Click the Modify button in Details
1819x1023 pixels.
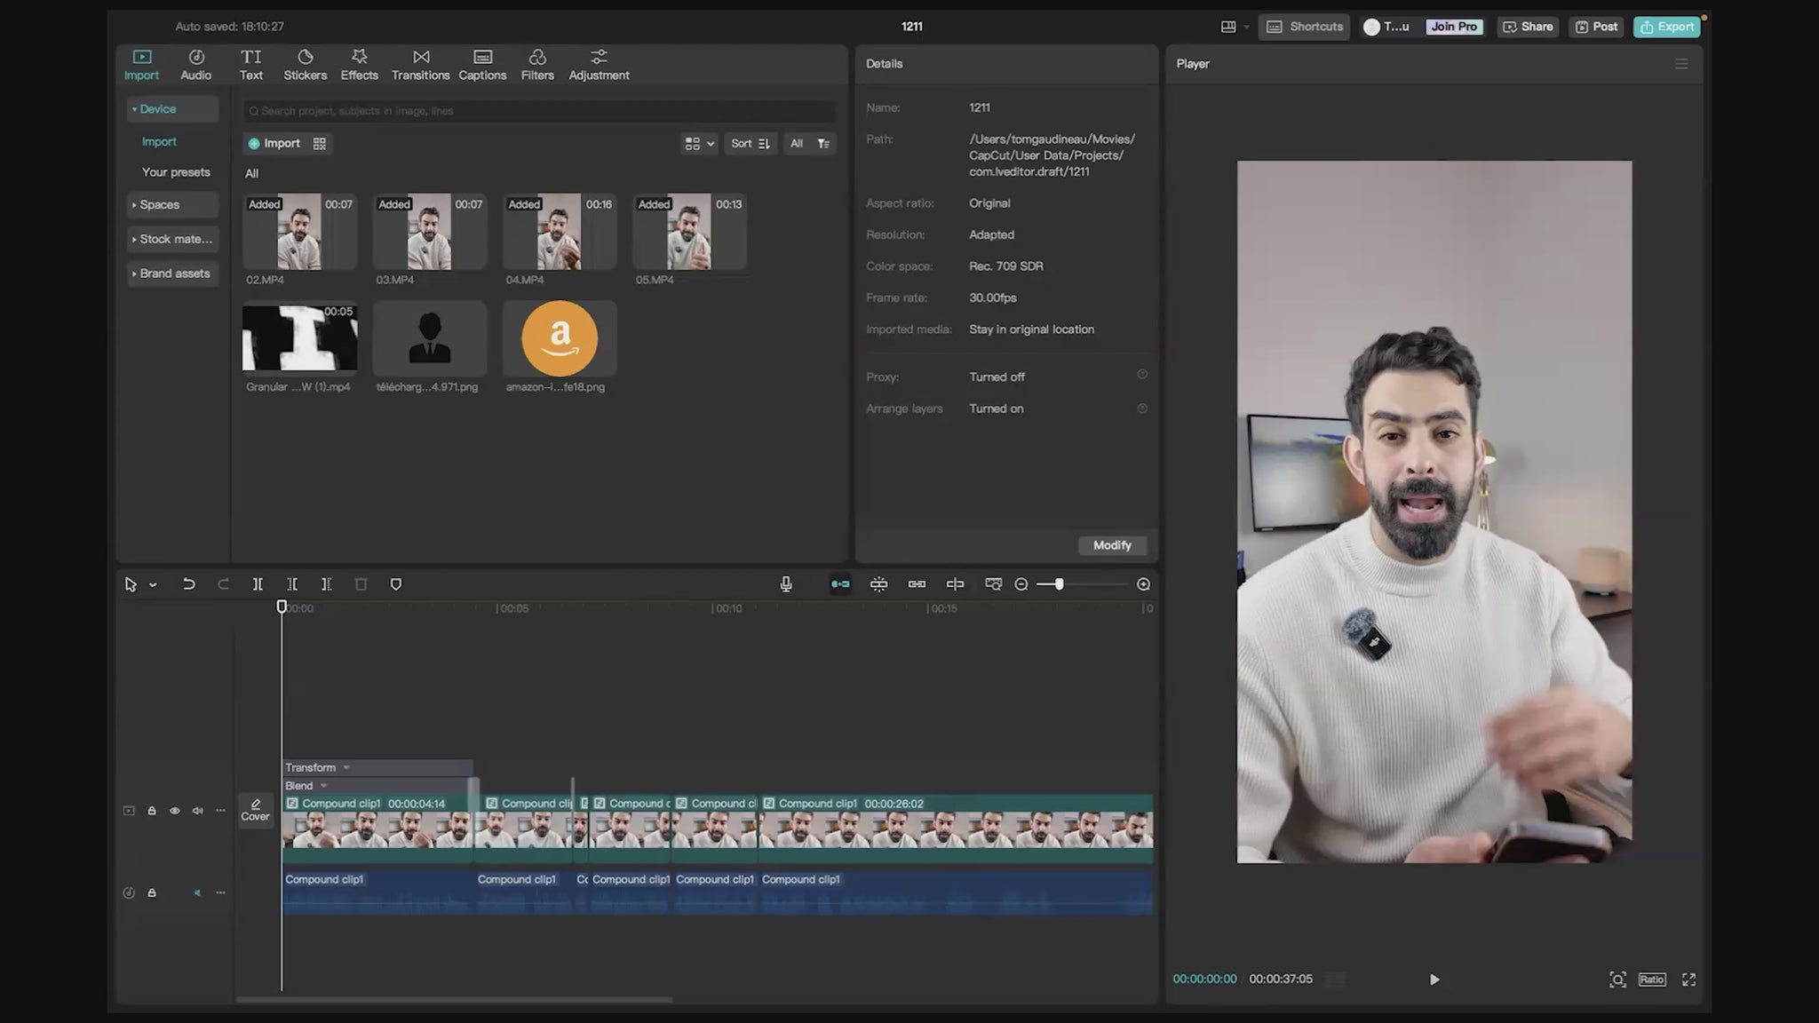(x=1112, y=545)
